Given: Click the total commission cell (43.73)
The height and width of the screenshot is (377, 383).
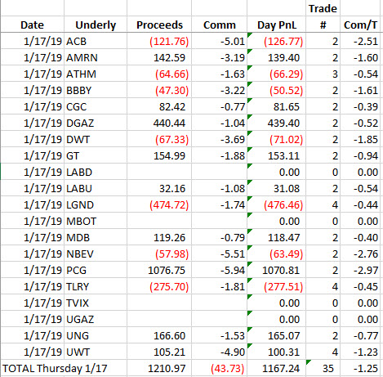Looking at the screenshot, I should coord(219,368).
